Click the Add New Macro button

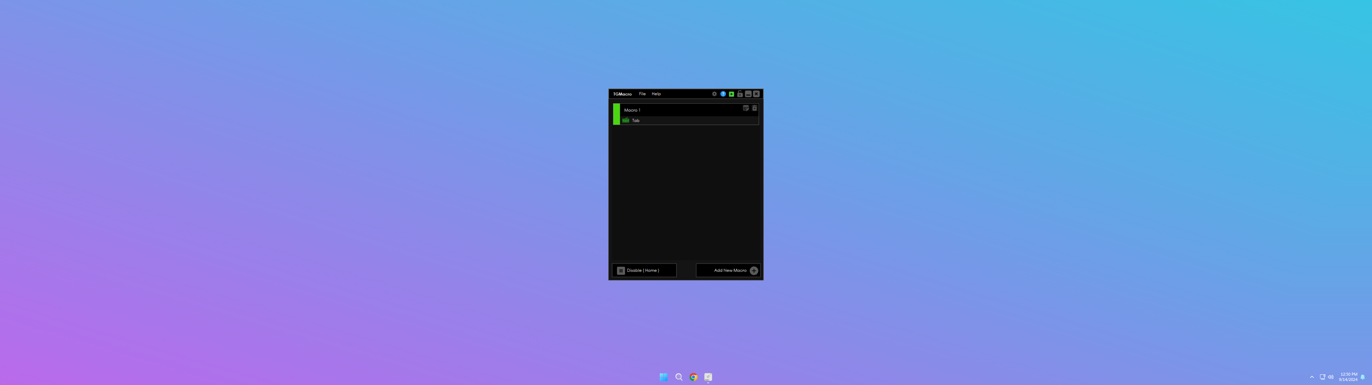tap(728, 270)
